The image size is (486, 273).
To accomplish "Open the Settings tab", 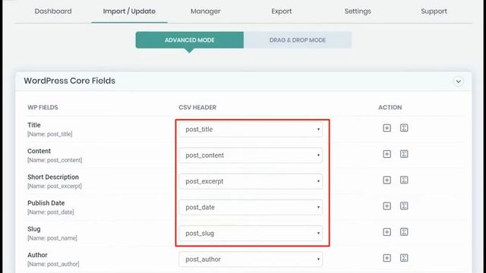I will (358, 11).
